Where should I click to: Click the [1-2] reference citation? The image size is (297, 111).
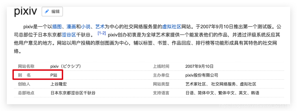102,33
